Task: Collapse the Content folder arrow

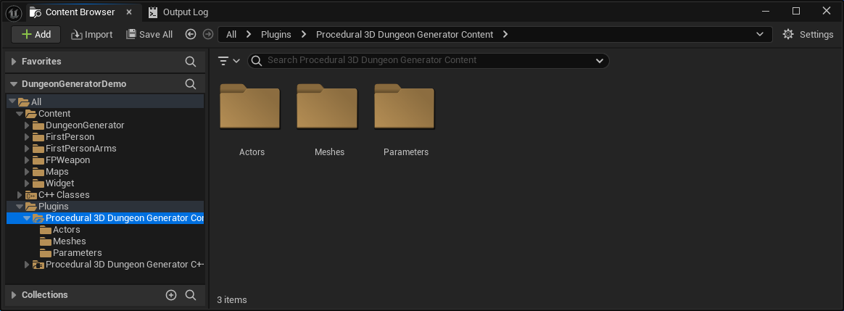Action: pyautogui.click(x=20, y=114)
